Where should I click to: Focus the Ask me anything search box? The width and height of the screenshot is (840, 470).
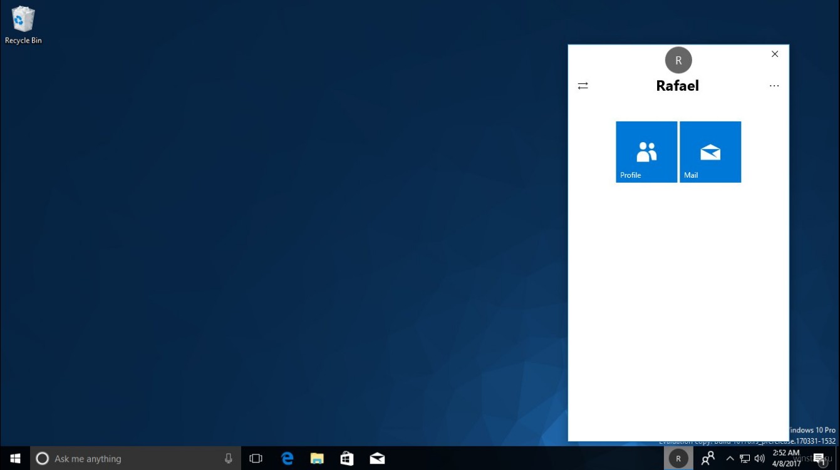[x=135, y=459]
